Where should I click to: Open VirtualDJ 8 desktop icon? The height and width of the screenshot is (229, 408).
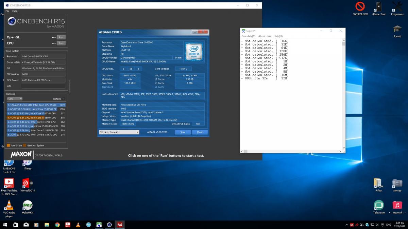coord(28,186)
